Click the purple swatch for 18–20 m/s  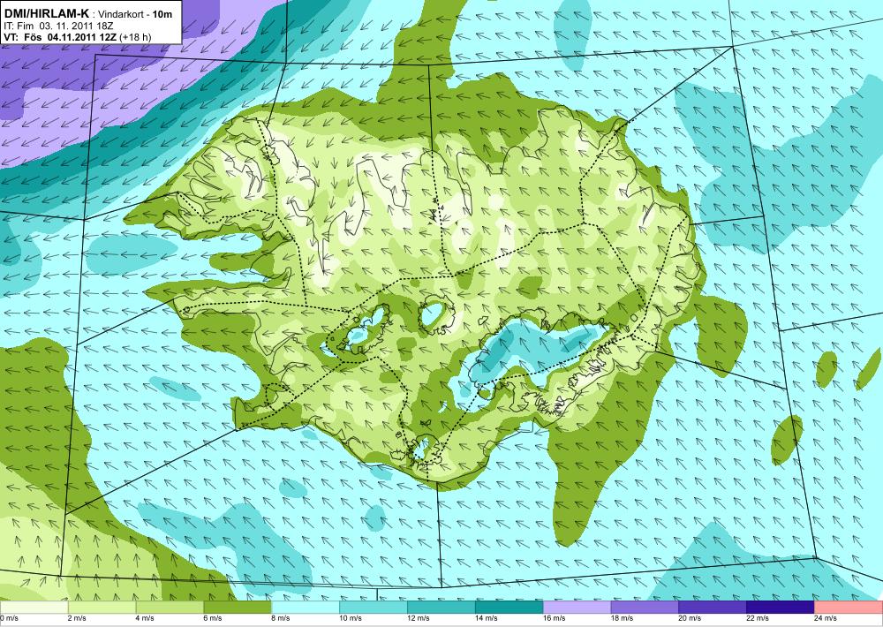coord(645,608)
